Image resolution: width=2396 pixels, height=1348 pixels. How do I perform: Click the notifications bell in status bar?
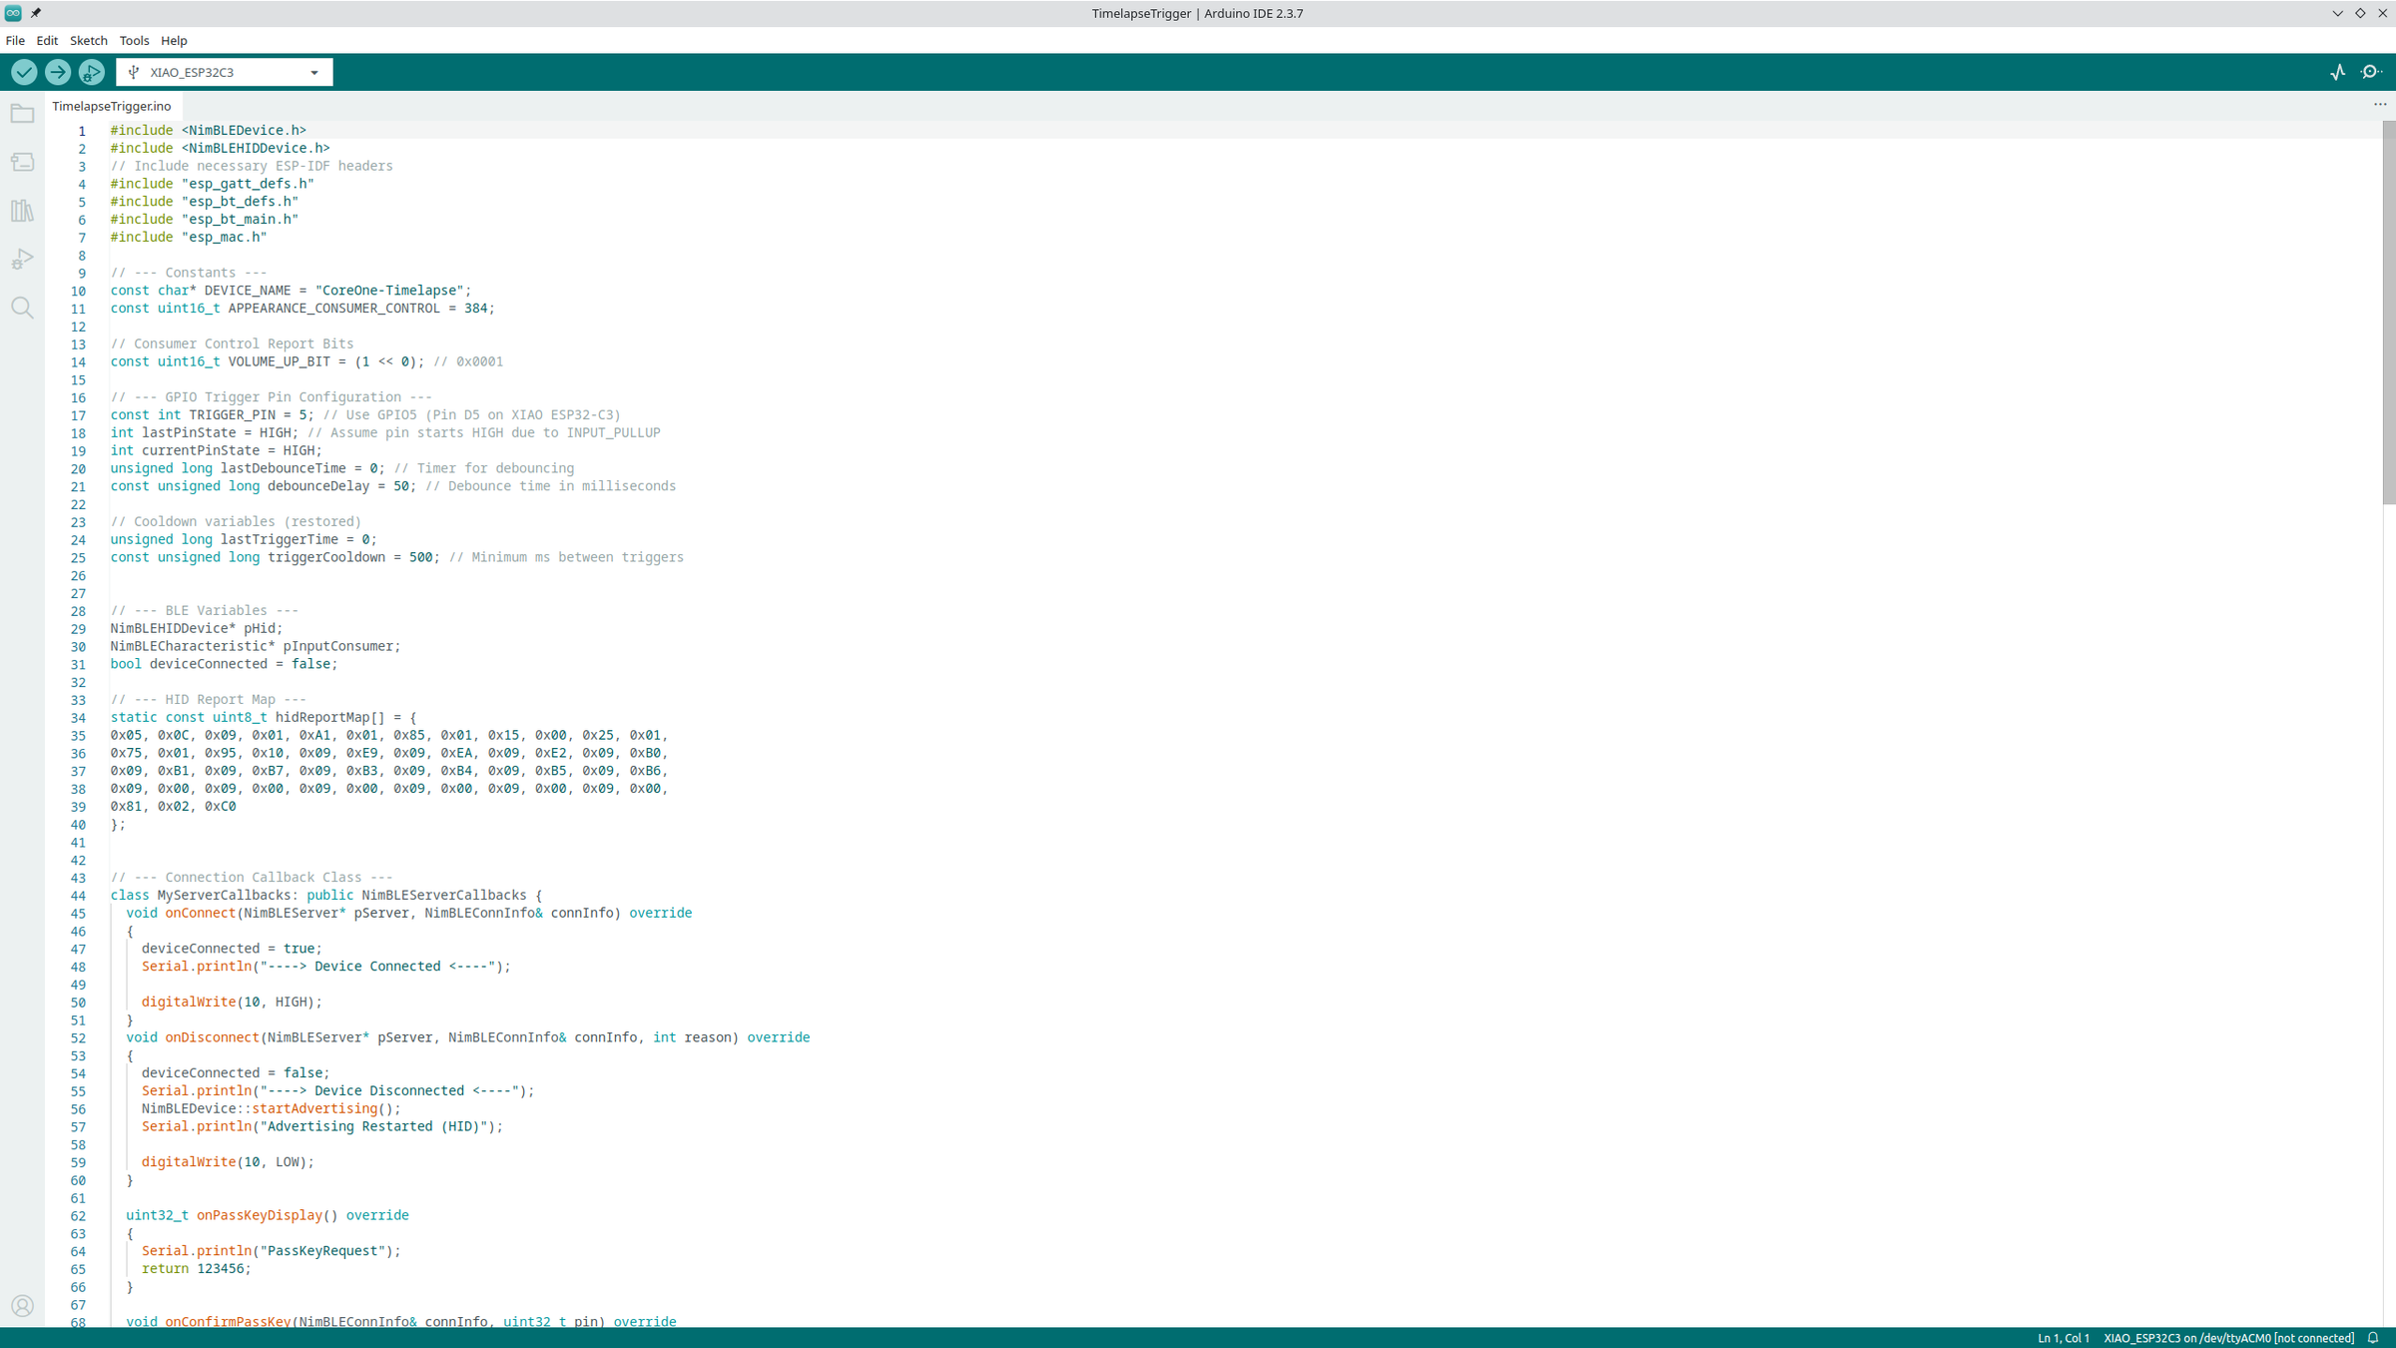[2373, 1338]
